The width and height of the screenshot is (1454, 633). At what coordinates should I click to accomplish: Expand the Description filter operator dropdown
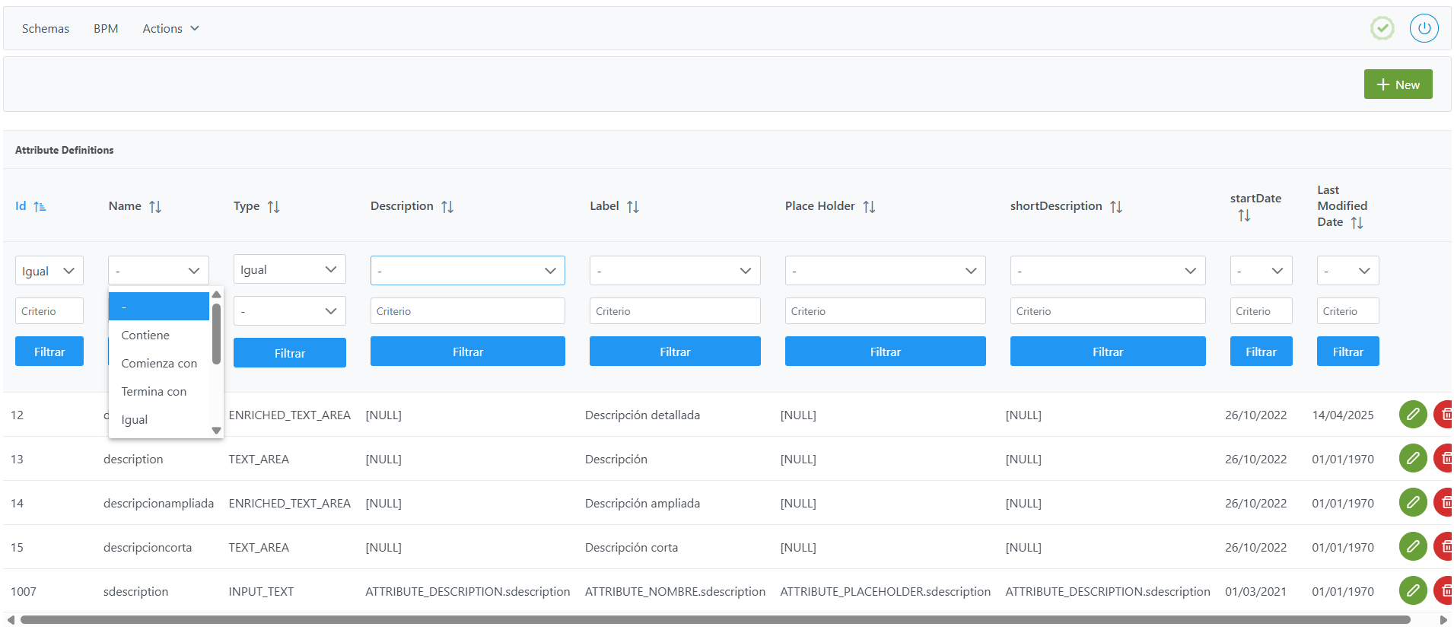[x=467, y=271]
